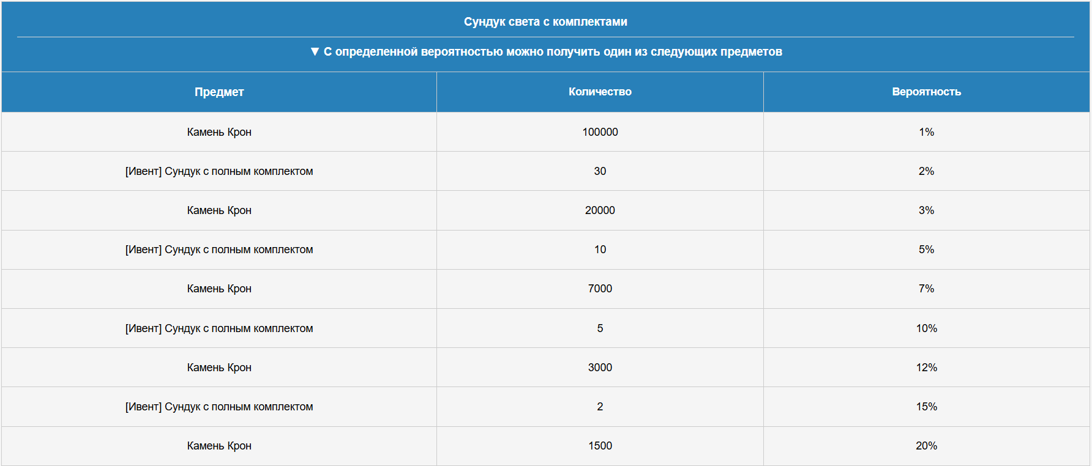Viewport: 1092px width, 466px height.
Task: Click the quantity cell showing 3000
Action: pyautogui.click(x=600, y=368)
